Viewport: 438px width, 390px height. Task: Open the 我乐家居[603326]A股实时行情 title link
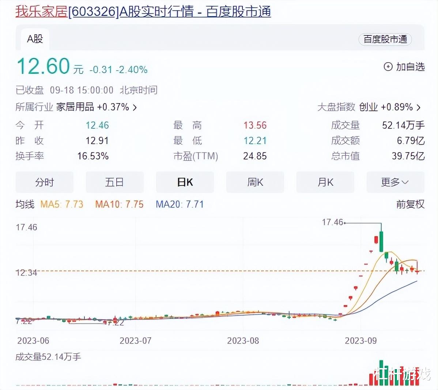click(x=143, y=12)
